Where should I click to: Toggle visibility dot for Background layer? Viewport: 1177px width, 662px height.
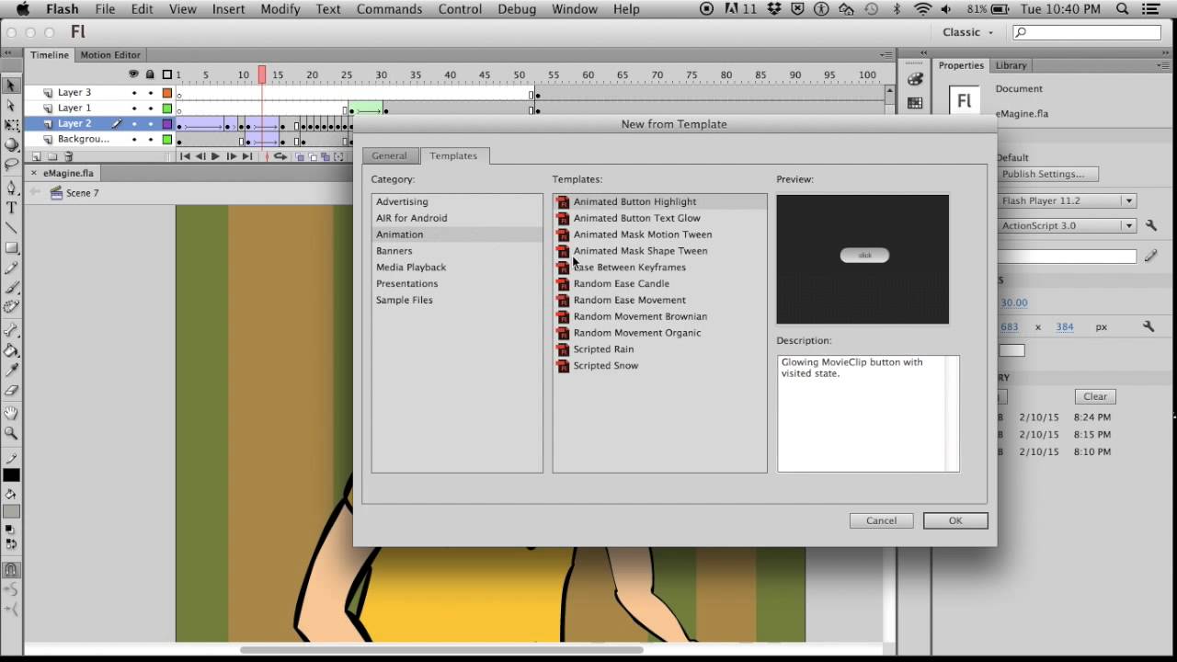[134, 140]
